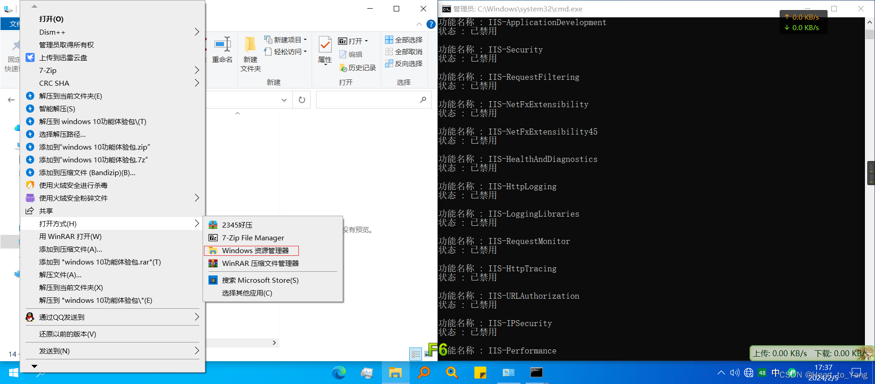Click the Properties (属性) checkmark icon in ribbon
The height and width of the screenshot is (384, 875).
(x=325, y=45)
